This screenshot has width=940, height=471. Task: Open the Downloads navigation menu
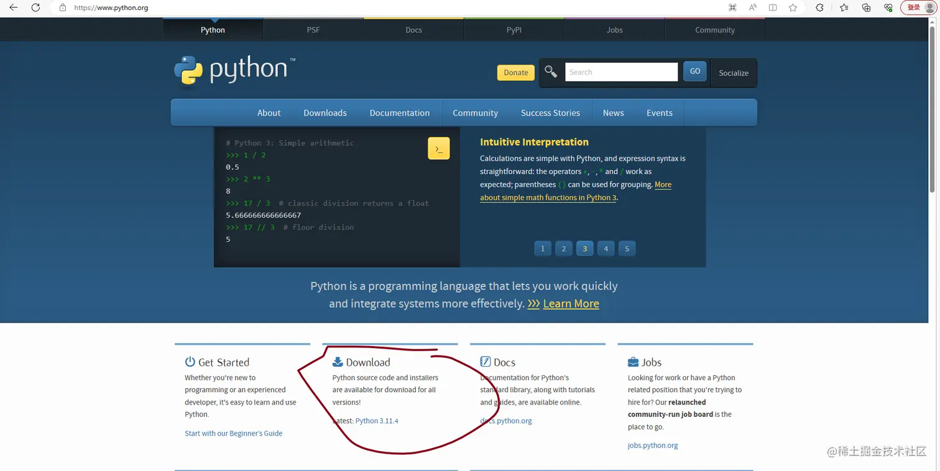coord(325,112)
